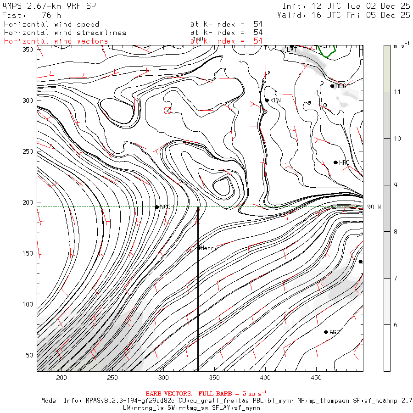Click the thick black vertical meridian line
413x413 pixels.
pyautogui.click(x=198, y=290)
